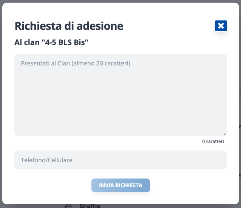Submit the membership request form

click(120, 185)
